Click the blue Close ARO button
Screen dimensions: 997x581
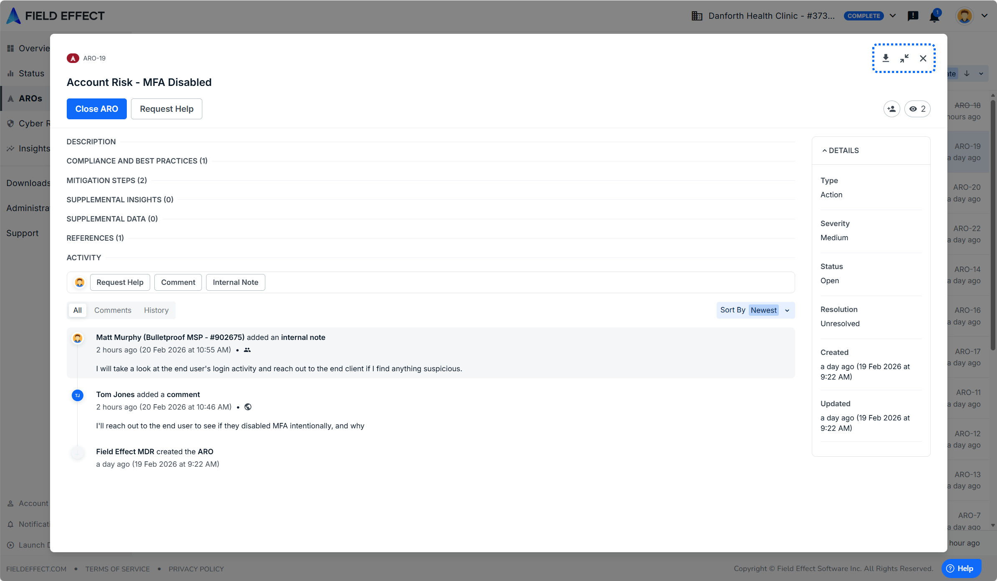click(96, 109)
